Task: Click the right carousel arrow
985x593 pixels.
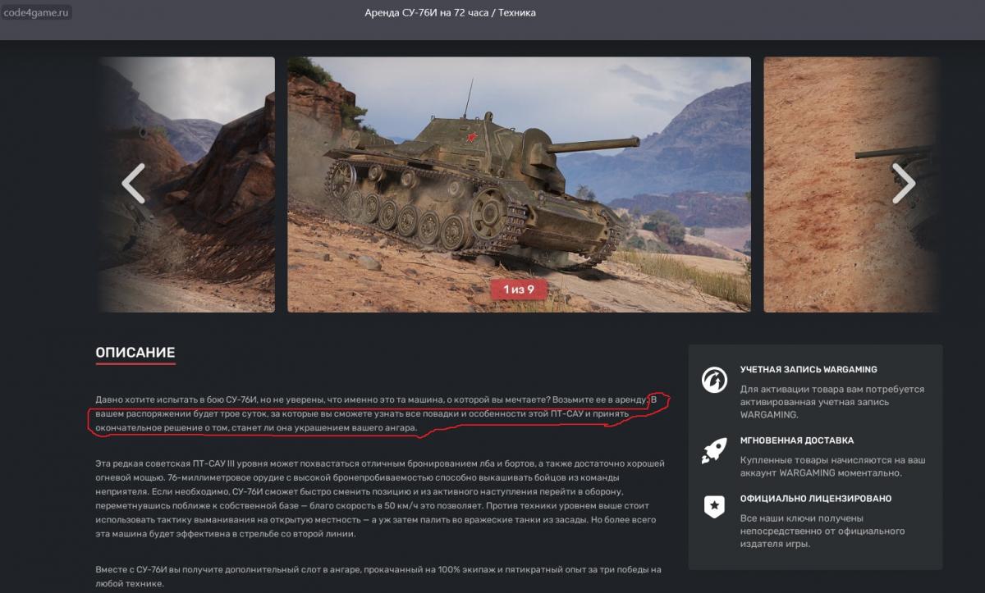Action: 904,184
